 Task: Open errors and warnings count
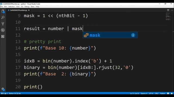[x=4, y=93]
